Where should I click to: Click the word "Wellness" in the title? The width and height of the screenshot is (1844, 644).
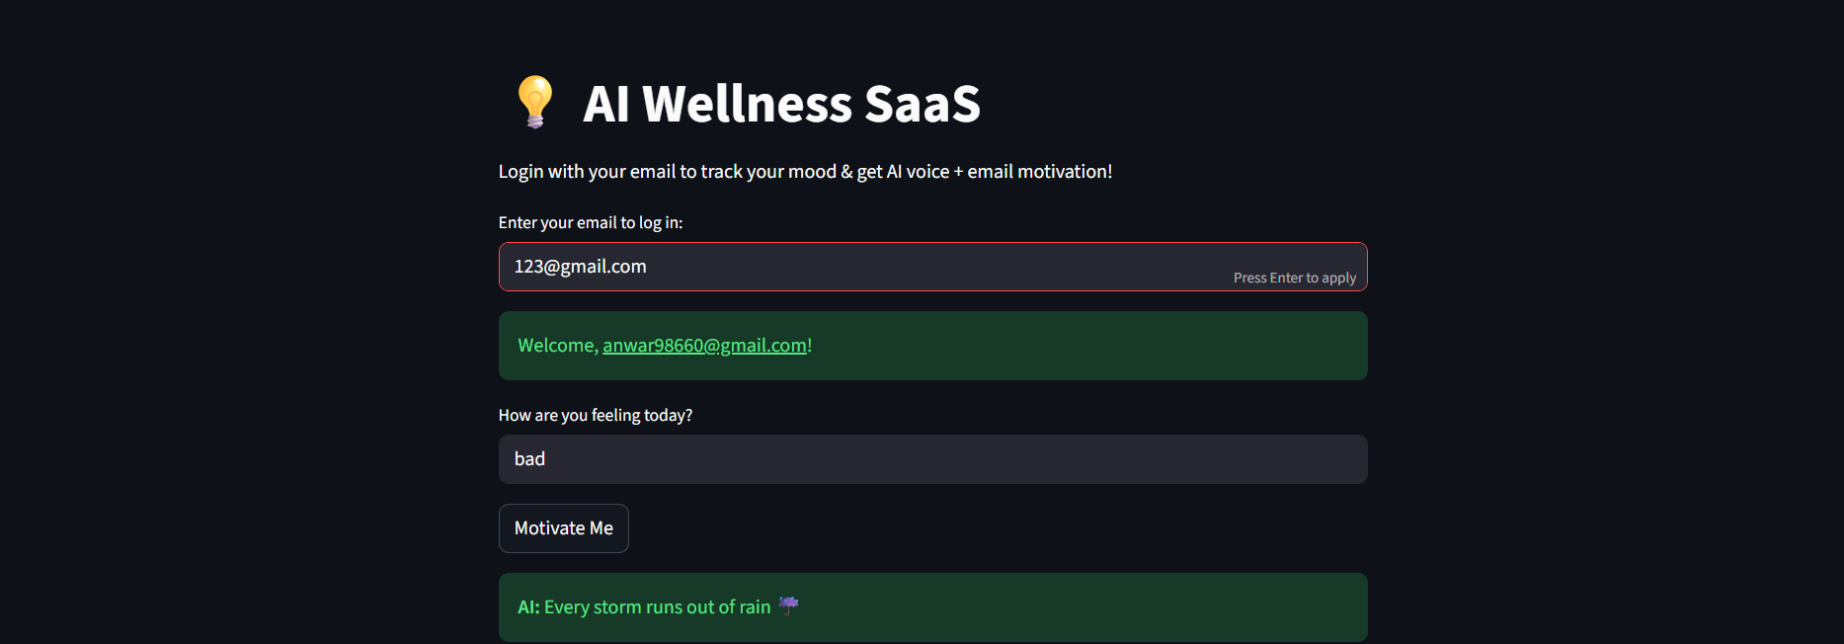747,104
